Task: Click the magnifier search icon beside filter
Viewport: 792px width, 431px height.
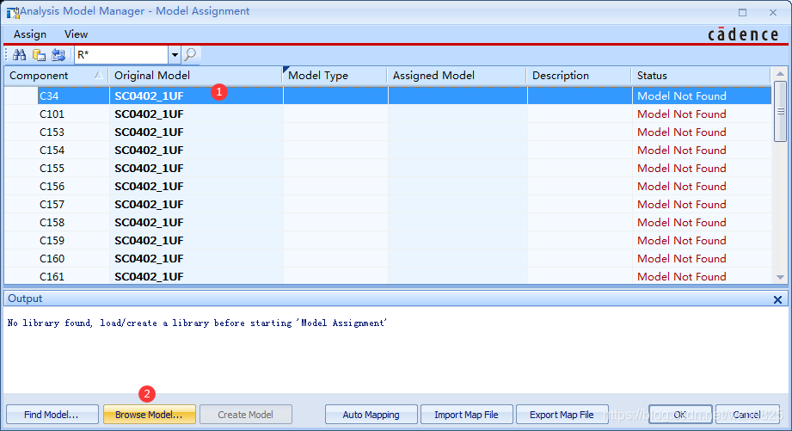Action: (190, 55)
